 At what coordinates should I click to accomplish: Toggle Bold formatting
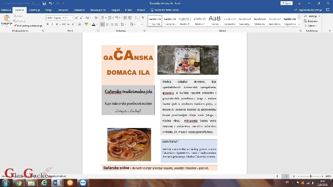tap(47, 25)
